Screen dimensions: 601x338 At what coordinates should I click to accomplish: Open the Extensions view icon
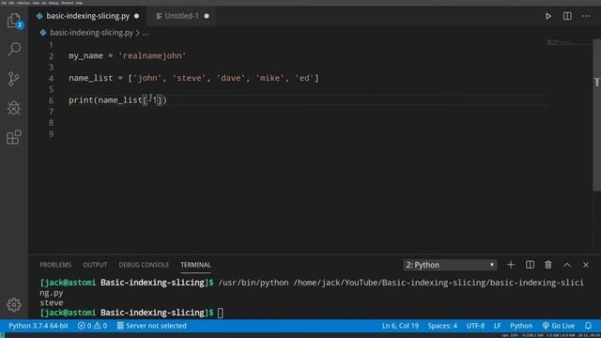tap(14, 137)
